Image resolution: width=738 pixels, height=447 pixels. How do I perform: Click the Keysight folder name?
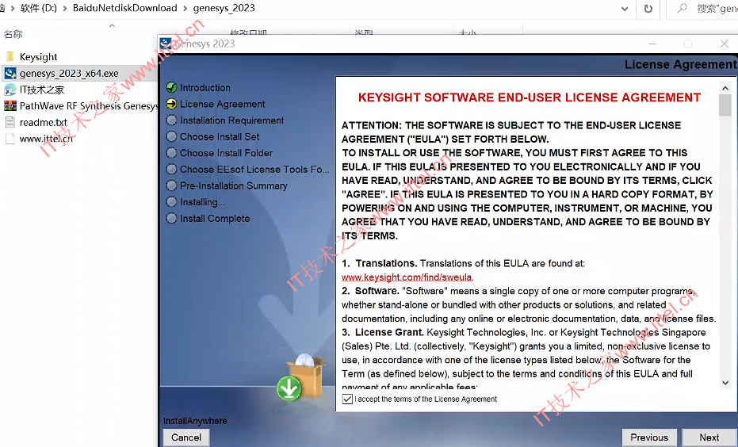(x=39, y=57)
